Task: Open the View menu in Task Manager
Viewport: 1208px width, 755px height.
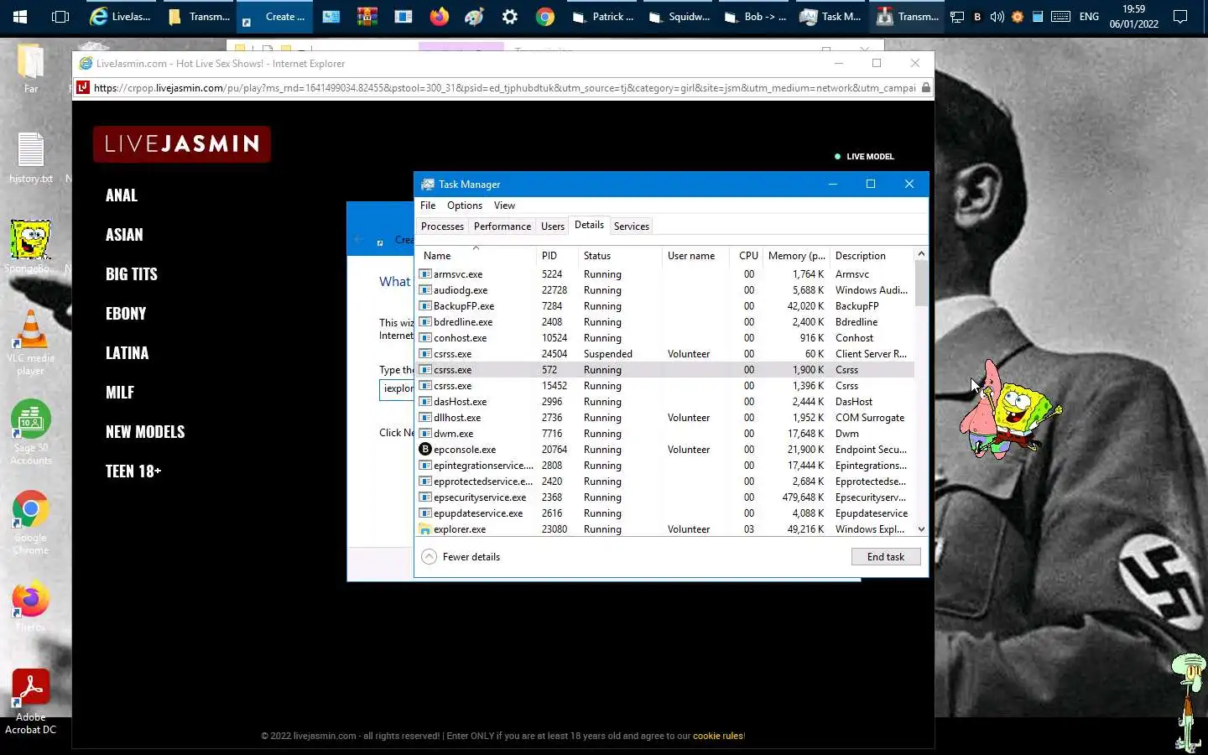Action: point(504,206)
